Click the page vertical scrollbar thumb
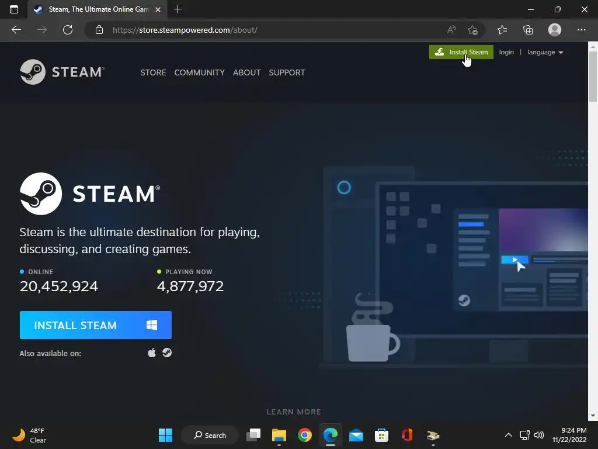This screenshot has height=449, width=598. 593,77
